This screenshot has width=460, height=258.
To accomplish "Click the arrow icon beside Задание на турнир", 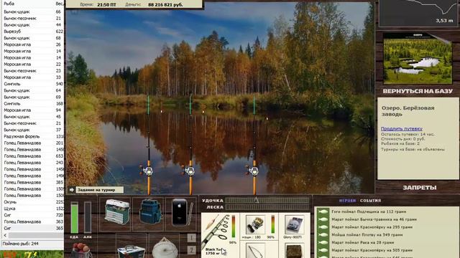I will tap(72, 190).
